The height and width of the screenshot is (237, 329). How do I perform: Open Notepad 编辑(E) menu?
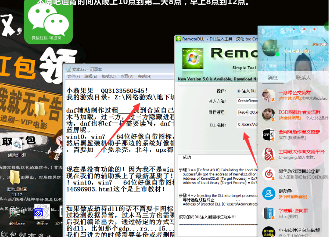pos(90,77)
